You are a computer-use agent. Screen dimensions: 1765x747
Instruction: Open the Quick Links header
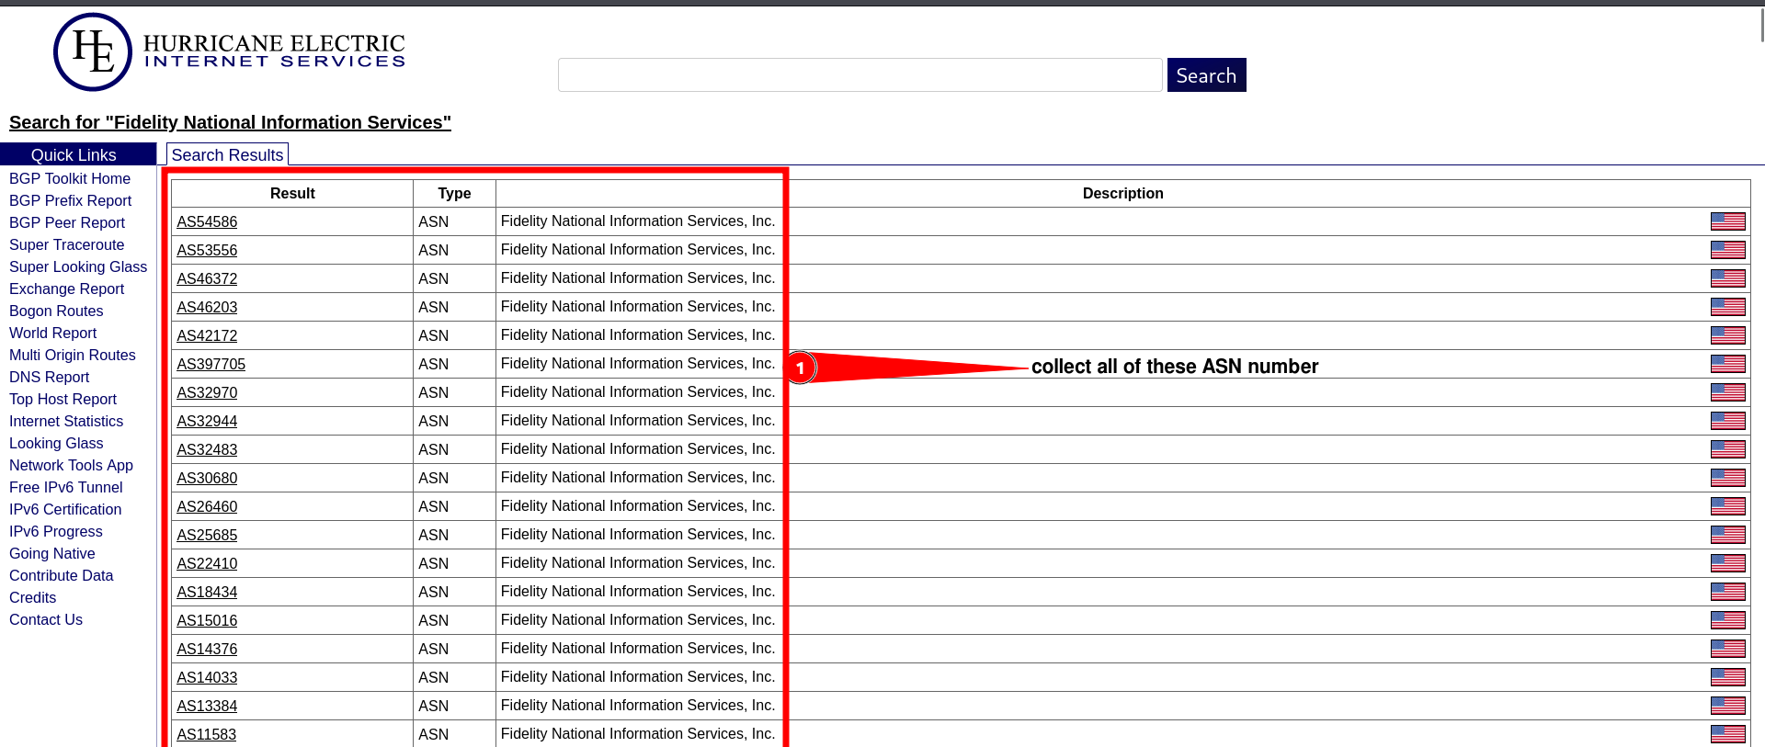pyautogui.click(x=74, y=155)
